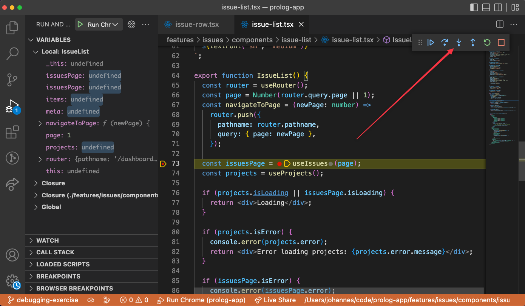Click the Continue debug button
The width and height of the screenshot is (525, 306).
431,43
